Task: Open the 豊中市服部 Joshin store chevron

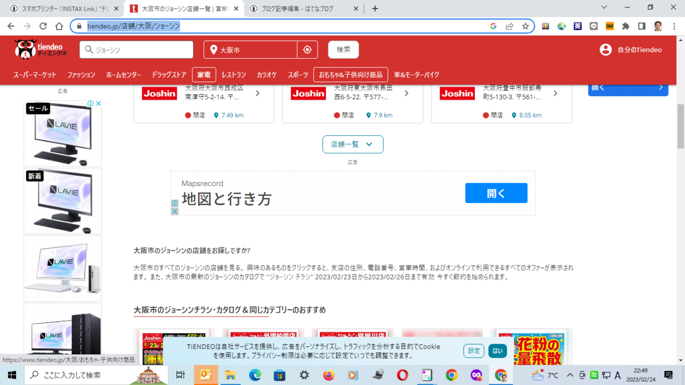Action: tap(555, 93)
